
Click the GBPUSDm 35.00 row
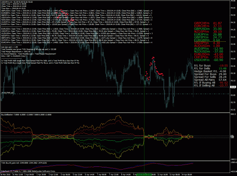click(x=208, y=29)
